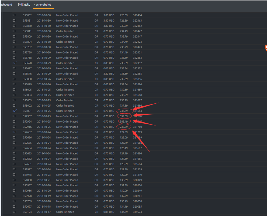Viewport: 267px width, 216px height.
Task: Click ID 353003 in the table
Action: 27,100
